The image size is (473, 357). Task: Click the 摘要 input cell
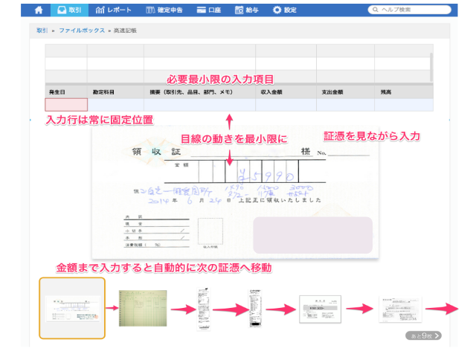[x=199, y=105]
